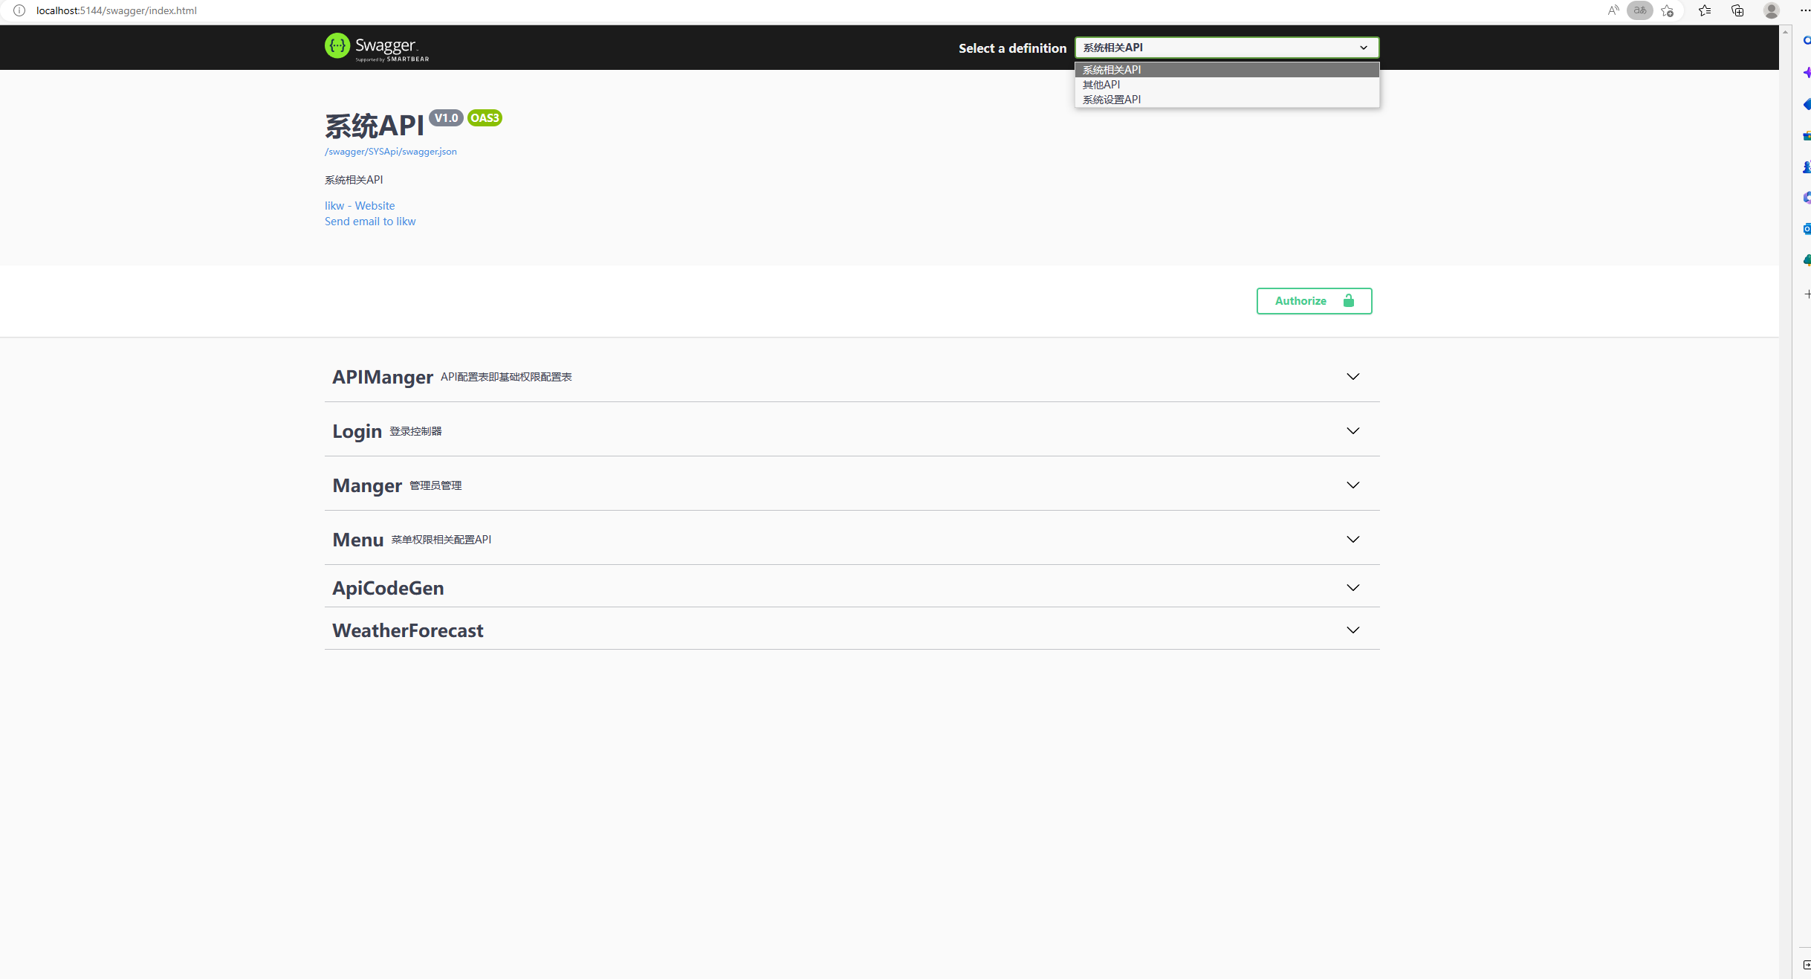Click the Authorize button
The image size is (1811, 979).
(1314, 301)
